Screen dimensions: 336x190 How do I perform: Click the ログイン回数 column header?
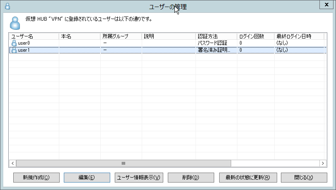point(256,36)
